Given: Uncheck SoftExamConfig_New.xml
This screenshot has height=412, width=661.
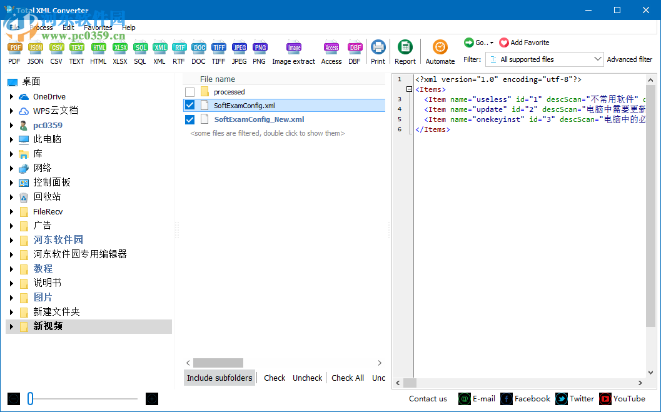Looking at the screenshot, I should point(189,119).
